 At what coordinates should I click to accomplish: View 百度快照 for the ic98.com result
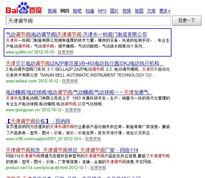(93, 139)
